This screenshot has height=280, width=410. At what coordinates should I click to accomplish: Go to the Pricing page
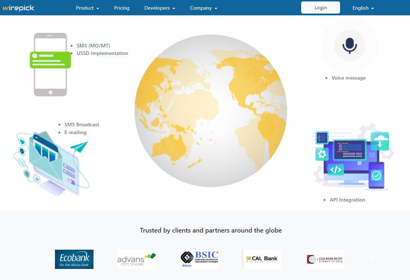pyautogui.click(x=122, y=8)
